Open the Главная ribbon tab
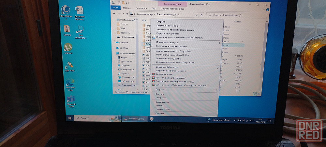326x147 pixels. [126, 8]
